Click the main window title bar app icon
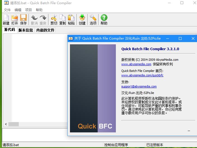 (x=6, y=3)
